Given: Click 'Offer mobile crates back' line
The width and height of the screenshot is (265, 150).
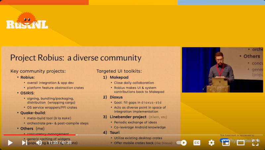Looking at the screenshot, I should 134,143.
